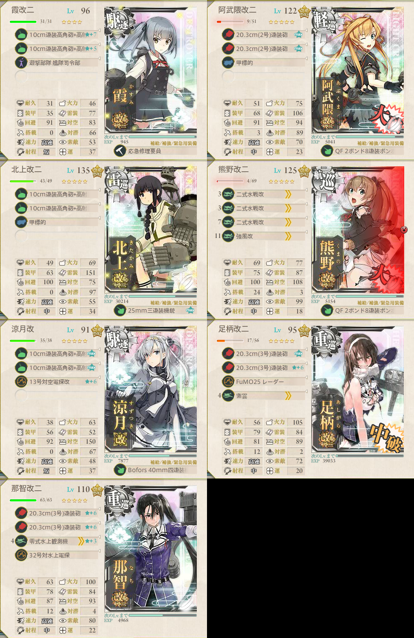414x638 pixels.
Task: Click Ashigara's FuMO25 radar icon
Action: tap(228, 381)
